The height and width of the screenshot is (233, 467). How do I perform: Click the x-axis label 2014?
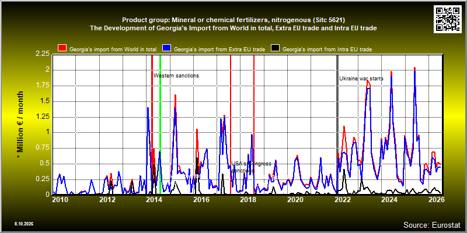[x=154, y=200]
